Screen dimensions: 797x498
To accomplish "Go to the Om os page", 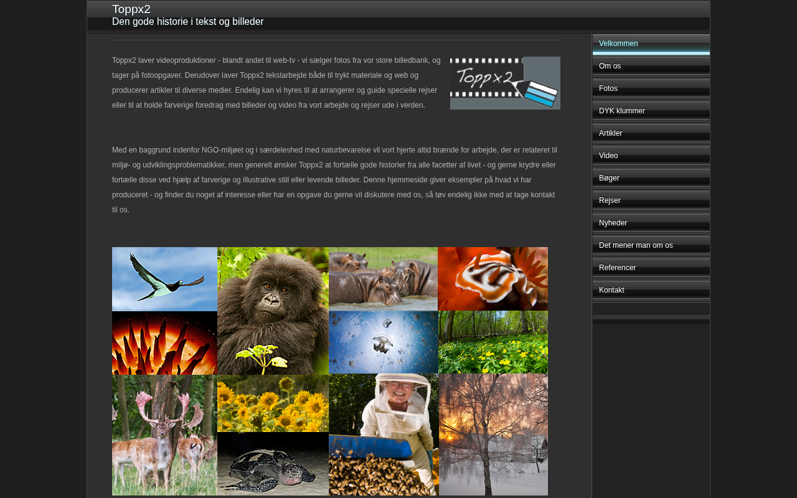I will coord(610,66).
